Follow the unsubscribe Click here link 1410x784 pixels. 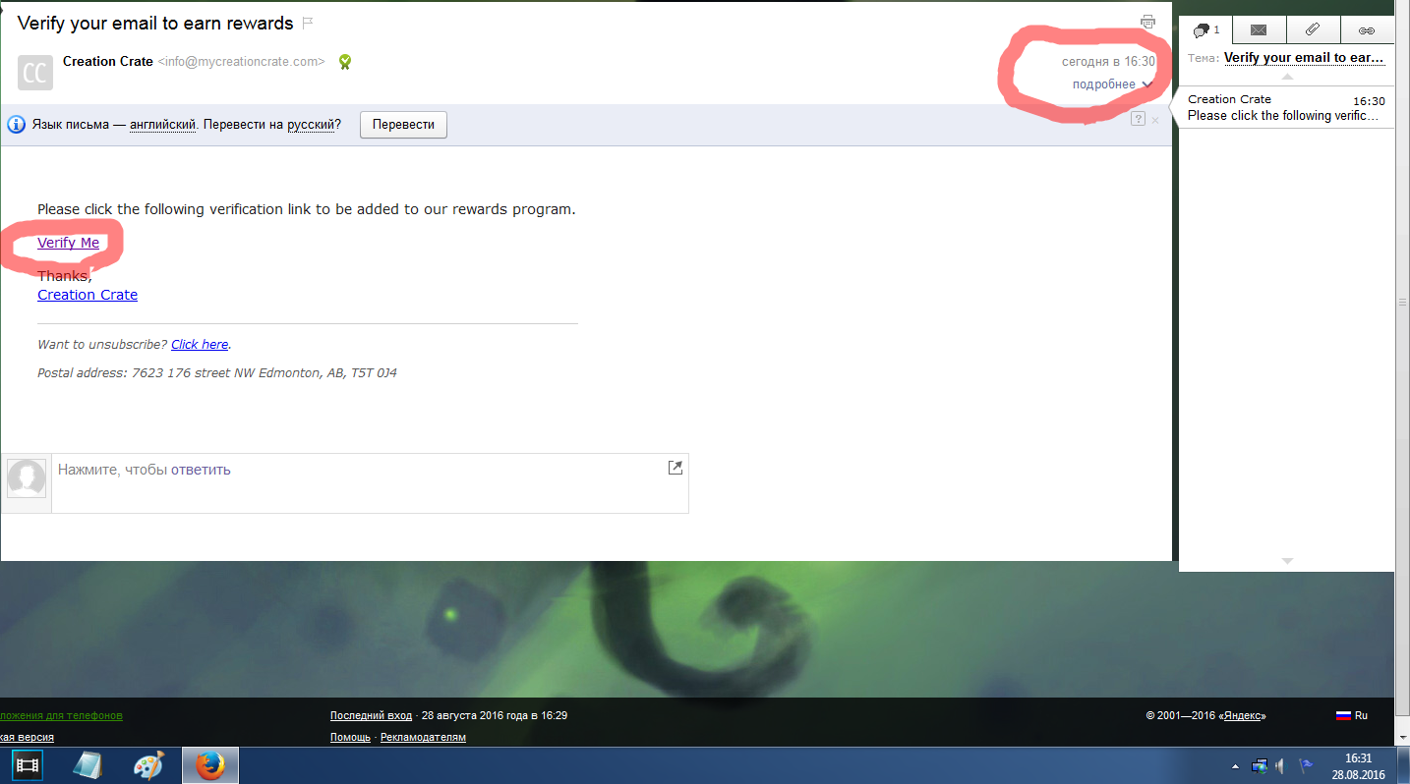pos(200,345)
